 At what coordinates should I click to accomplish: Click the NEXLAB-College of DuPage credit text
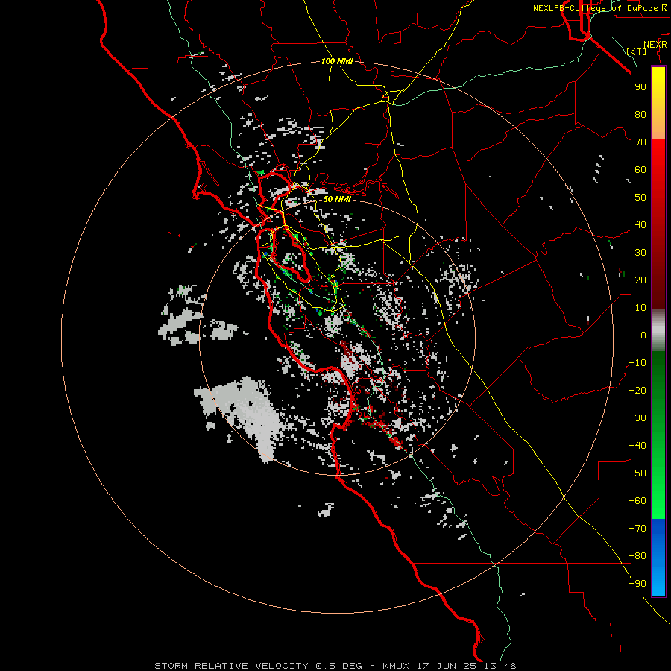(x=600, y=8)
